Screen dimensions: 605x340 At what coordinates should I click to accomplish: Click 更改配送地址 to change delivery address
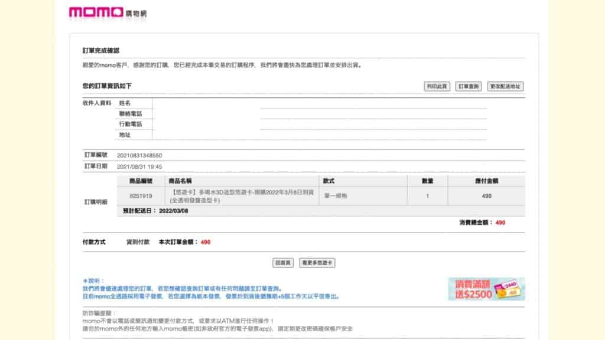[506, 86]
